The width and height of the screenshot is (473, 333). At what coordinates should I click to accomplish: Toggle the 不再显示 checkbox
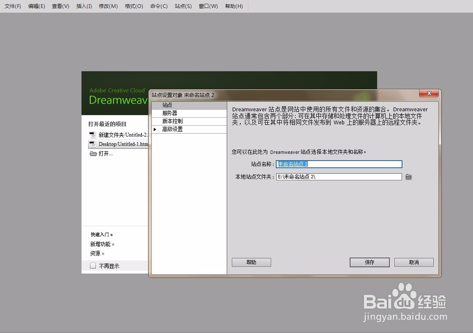click(93, 266)
